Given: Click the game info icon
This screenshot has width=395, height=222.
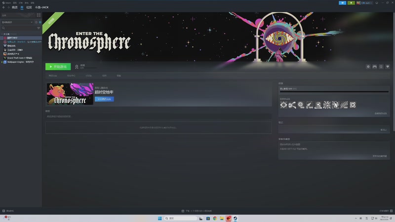Looking at the screenshot, I should pos(381,67).
